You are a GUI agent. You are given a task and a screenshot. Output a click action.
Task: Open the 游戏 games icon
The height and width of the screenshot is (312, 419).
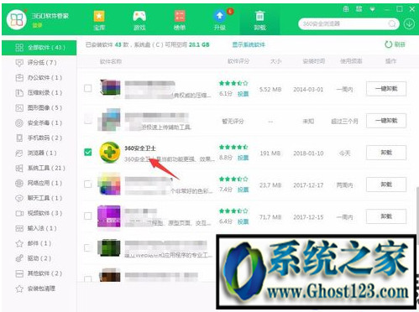pos(139,17)
